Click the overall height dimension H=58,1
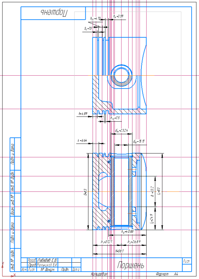 (119, 251)
